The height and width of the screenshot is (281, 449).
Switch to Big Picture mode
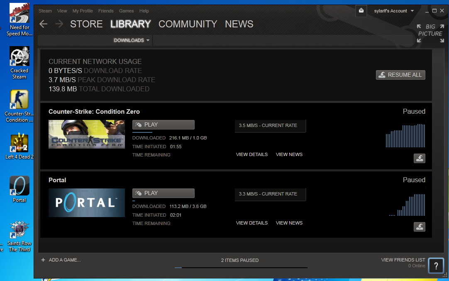pyautogui.click(x=430, y=34)
